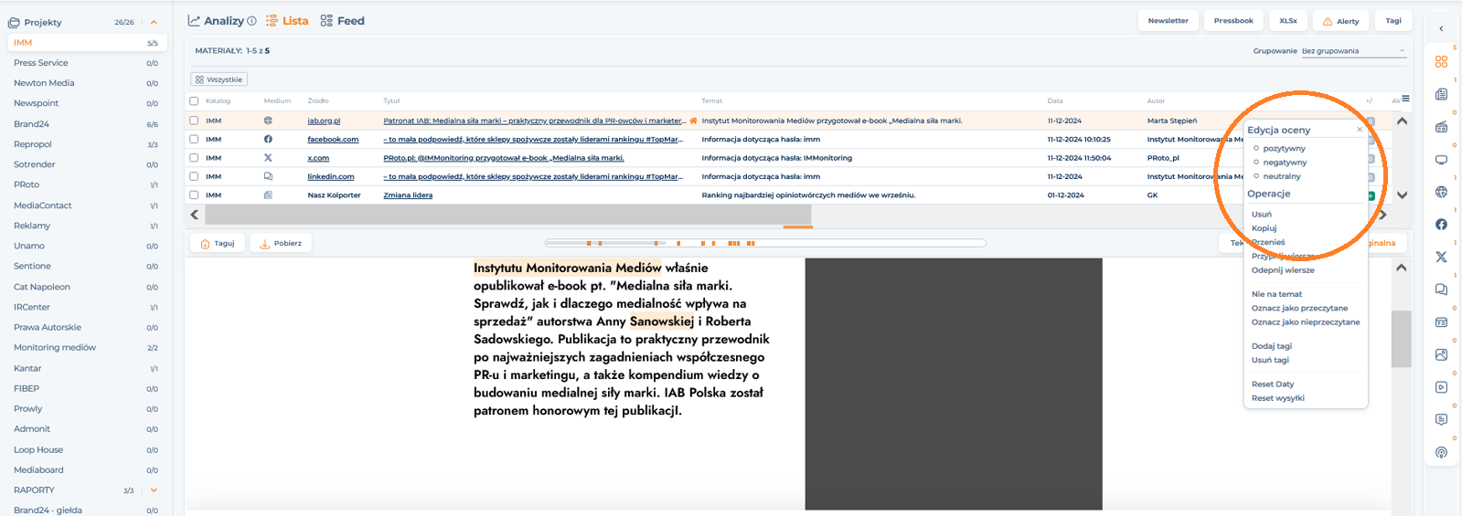Open the Newsletter button
Viewport: 1462px width, 516px height.
1169,20
